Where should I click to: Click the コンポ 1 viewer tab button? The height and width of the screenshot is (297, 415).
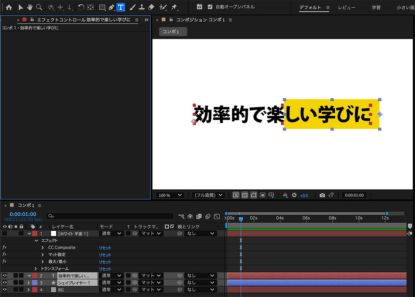173,31
